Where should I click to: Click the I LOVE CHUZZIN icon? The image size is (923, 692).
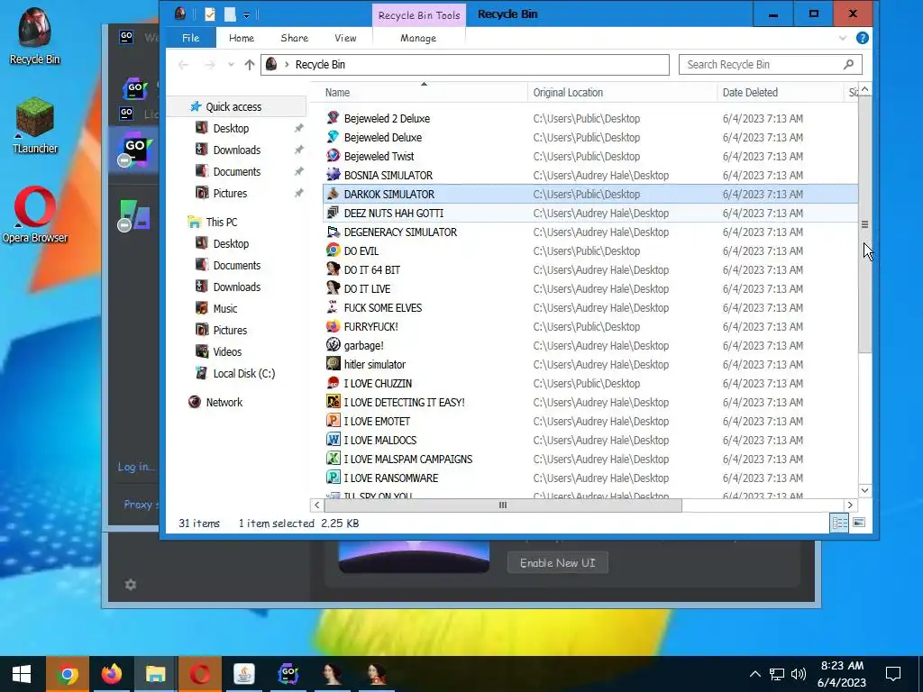(334, 383)
